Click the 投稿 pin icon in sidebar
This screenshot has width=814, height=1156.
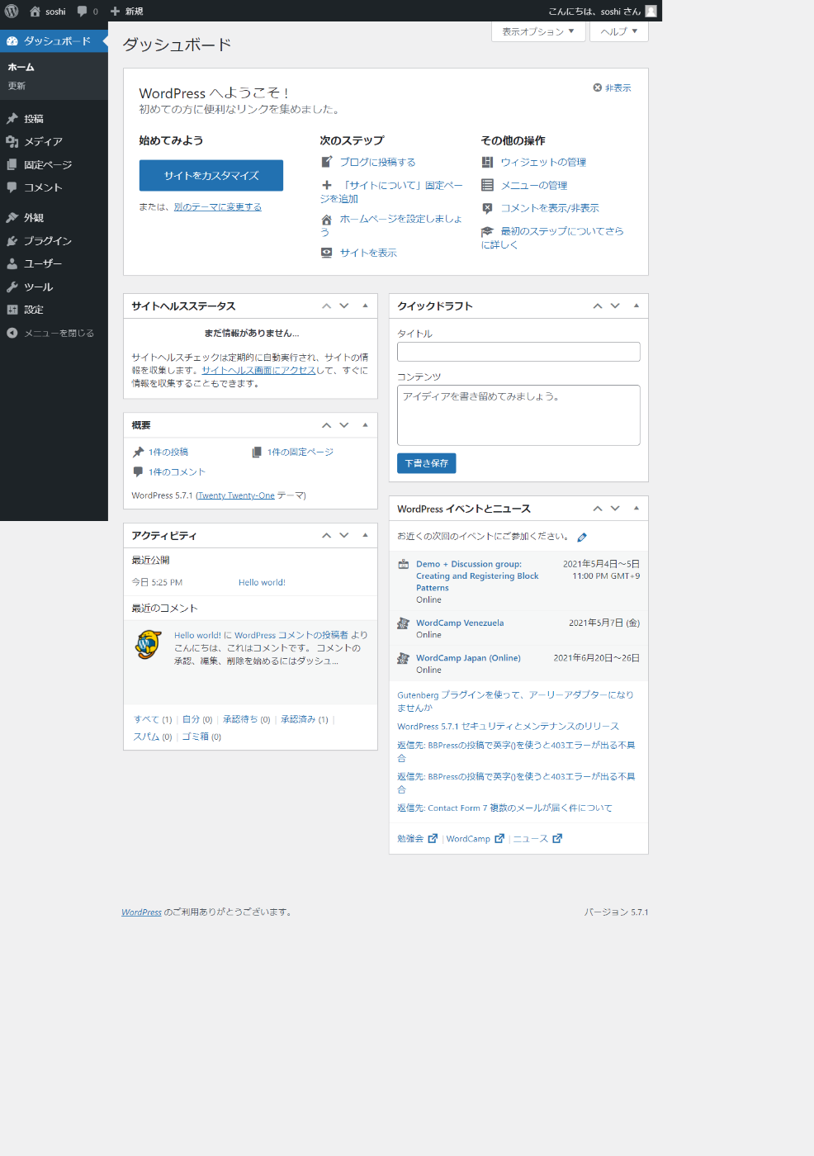click(12, 118)
